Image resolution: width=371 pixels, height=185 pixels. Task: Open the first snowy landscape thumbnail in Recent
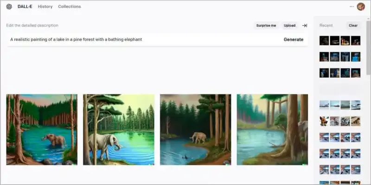(x=324, y=105)
